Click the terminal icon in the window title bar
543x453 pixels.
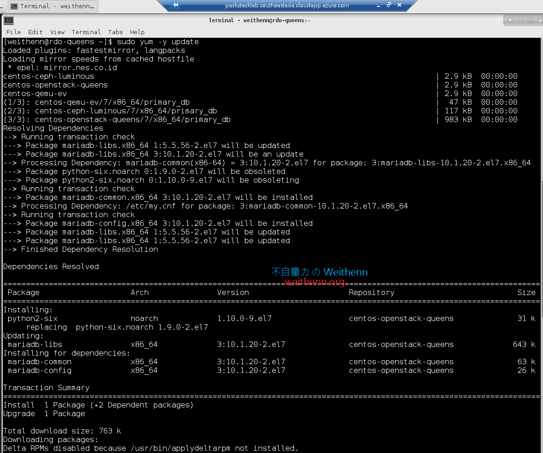(9, 21)
